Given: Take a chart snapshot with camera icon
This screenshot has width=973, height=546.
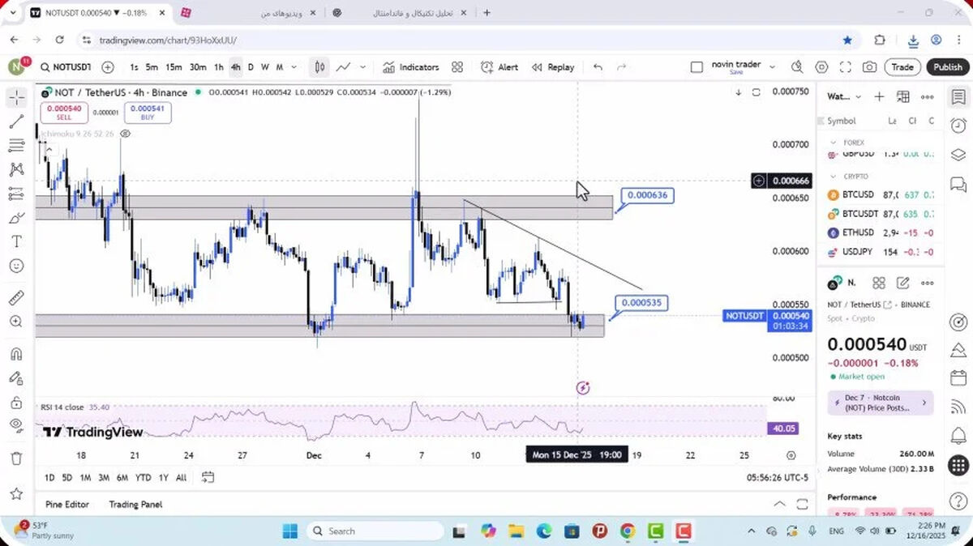Looking at the screenshot, I should 869,67.
